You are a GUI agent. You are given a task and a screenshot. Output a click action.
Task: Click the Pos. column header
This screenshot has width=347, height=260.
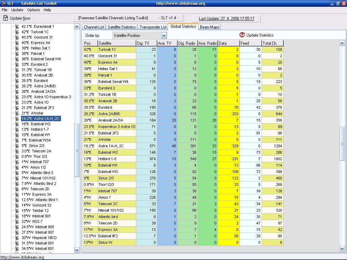pyautogui.click(x=90, y=43)
